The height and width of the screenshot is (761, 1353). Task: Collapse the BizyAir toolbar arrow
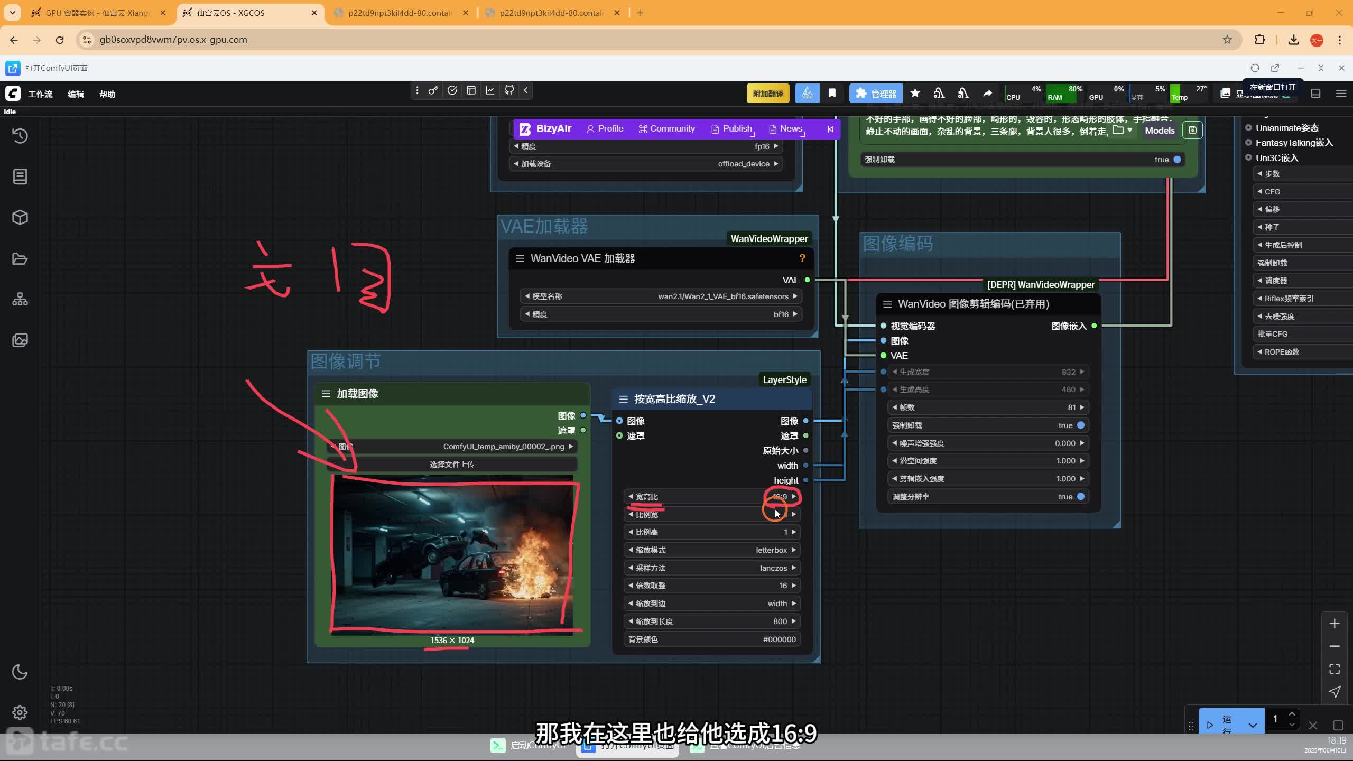(x=830, y=129)
